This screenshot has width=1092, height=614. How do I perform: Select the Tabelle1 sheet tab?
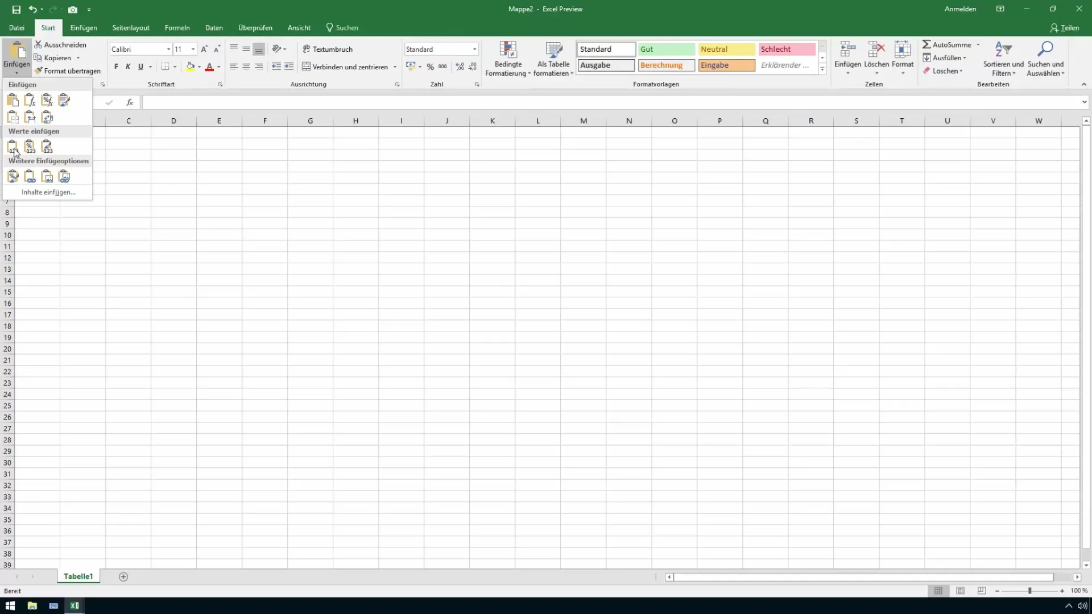[x=78, y=576]
